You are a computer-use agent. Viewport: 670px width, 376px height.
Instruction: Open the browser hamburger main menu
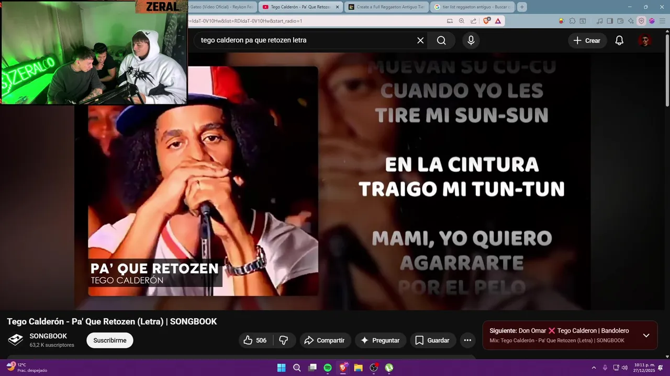pos(661,21)
